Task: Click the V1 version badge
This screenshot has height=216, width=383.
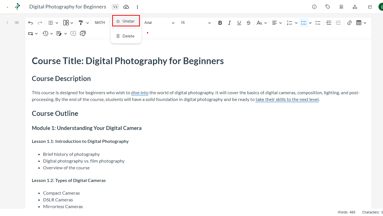Action: (x=115, y=7)
